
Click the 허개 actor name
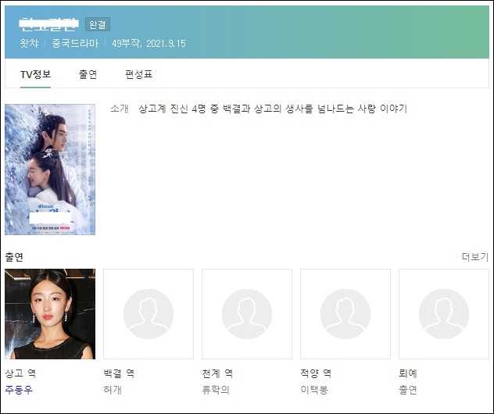point(113,390)
